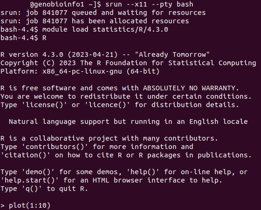This screenshot has width=261, height=210.
Task: Click the 'R version 4.3.0' line
Action: pos(105,54)
